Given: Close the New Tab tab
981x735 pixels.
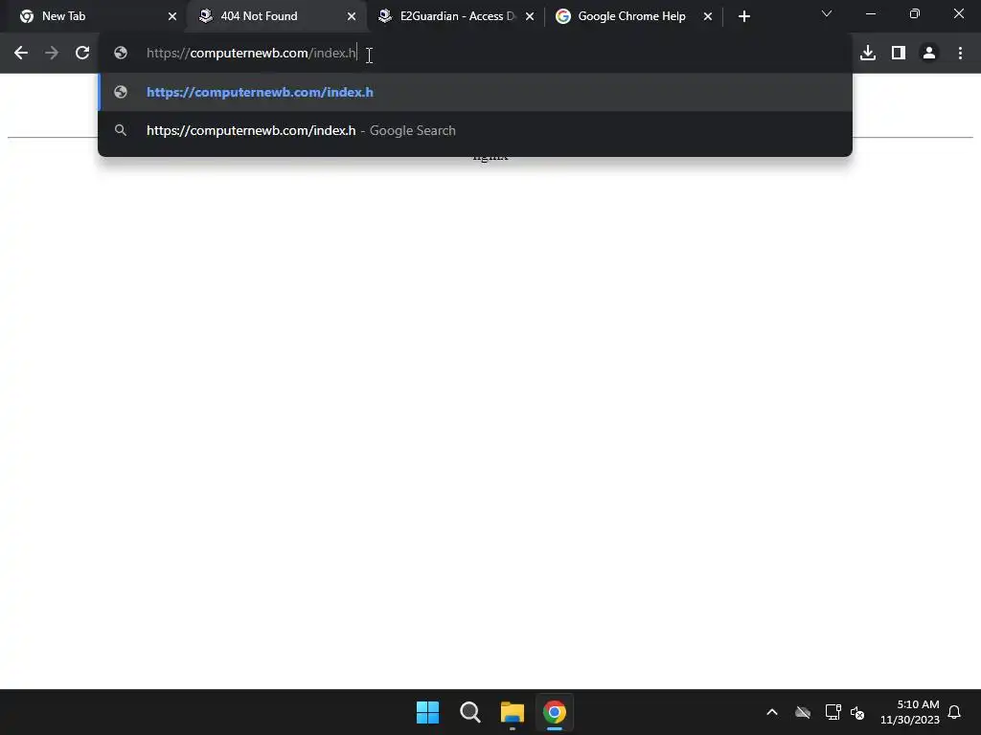Looking at the screenshot, I should (x=172, y=16).
